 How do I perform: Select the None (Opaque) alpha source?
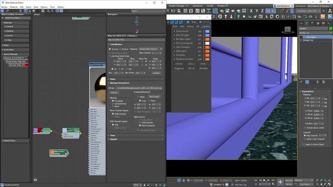140,126
